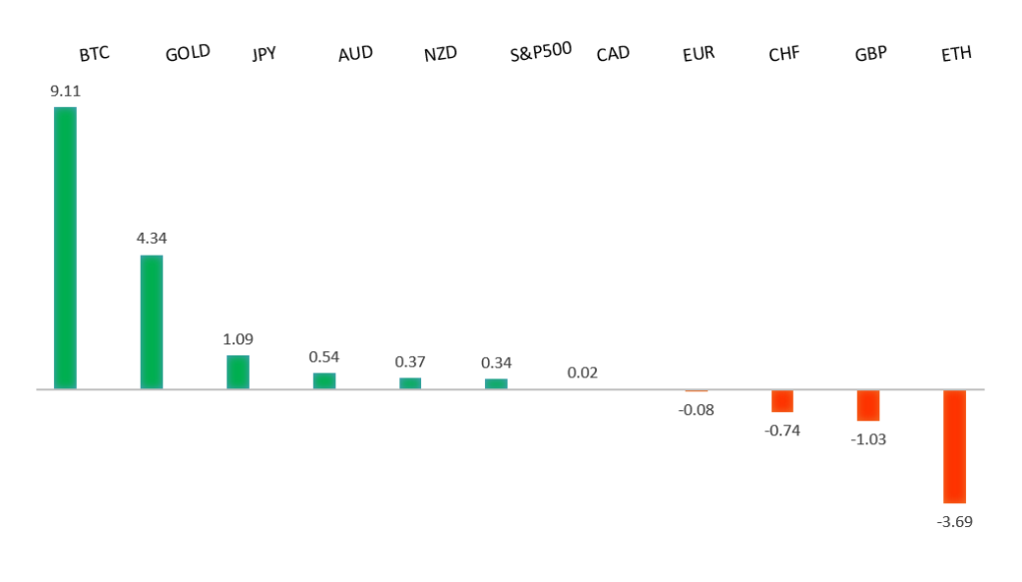Click the red CHF bar
Viewport: 1022px width, 582px height.
click(x=782, y=400)
